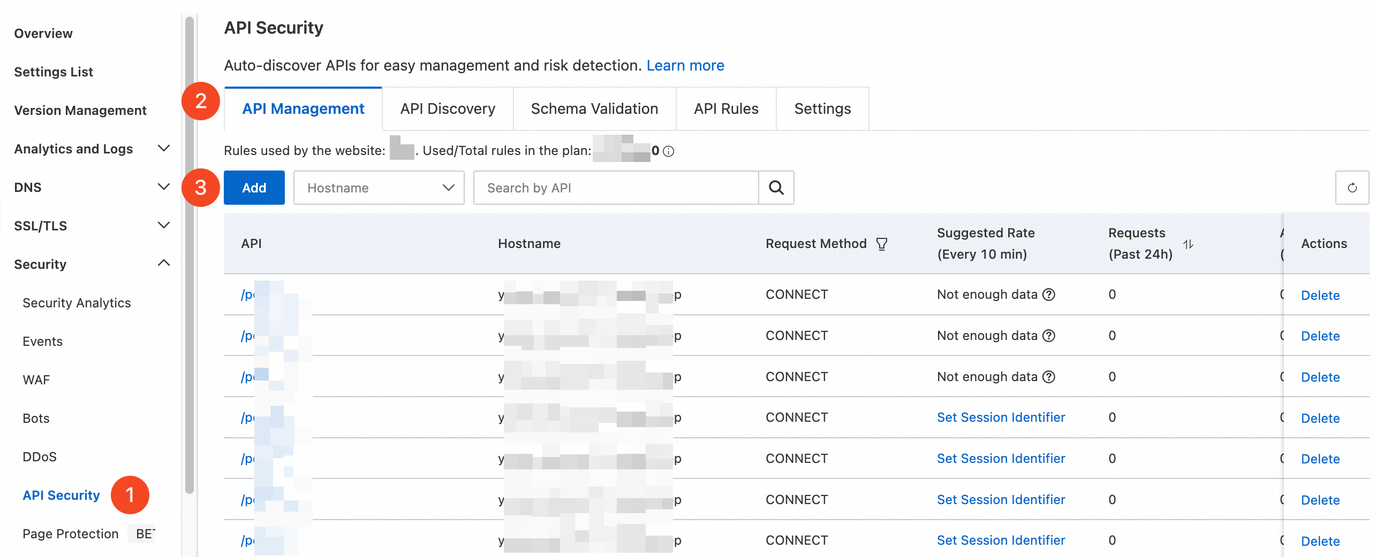Click the first Set Session Identifier link
This screenshot has height=557, width=1376.
pos(1001,417)
